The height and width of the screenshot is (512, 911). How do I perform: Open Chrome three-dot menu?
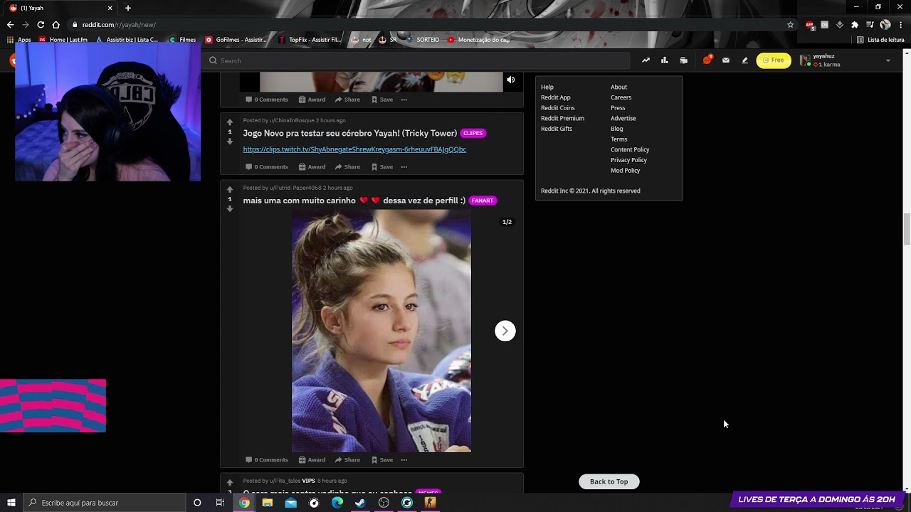pos(900,25)
